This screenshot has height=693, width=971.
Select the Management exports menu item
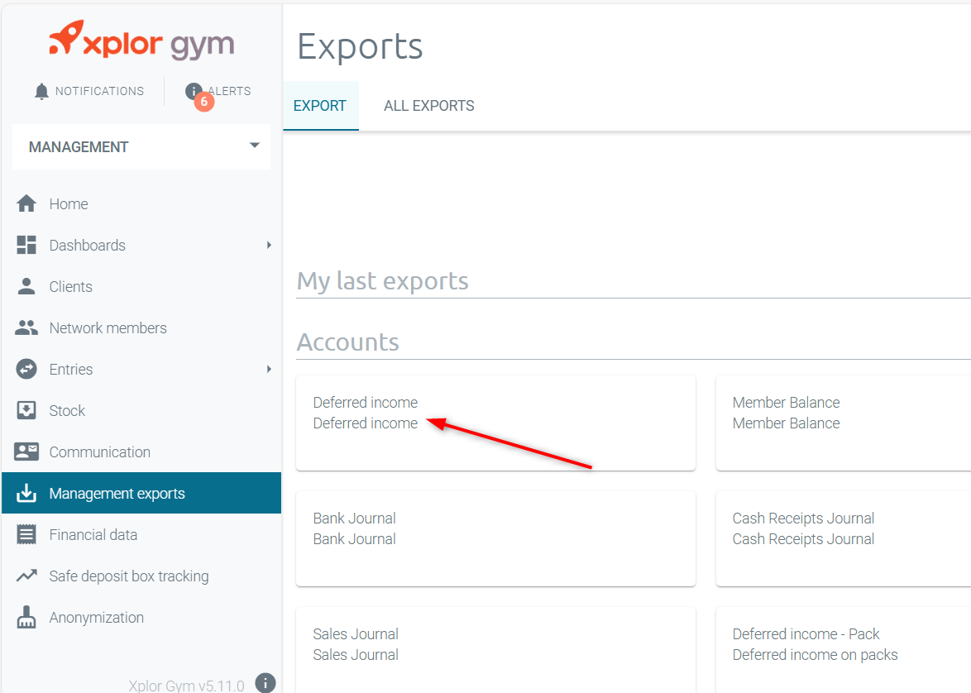pyautogui.click(x=141, y=493)
